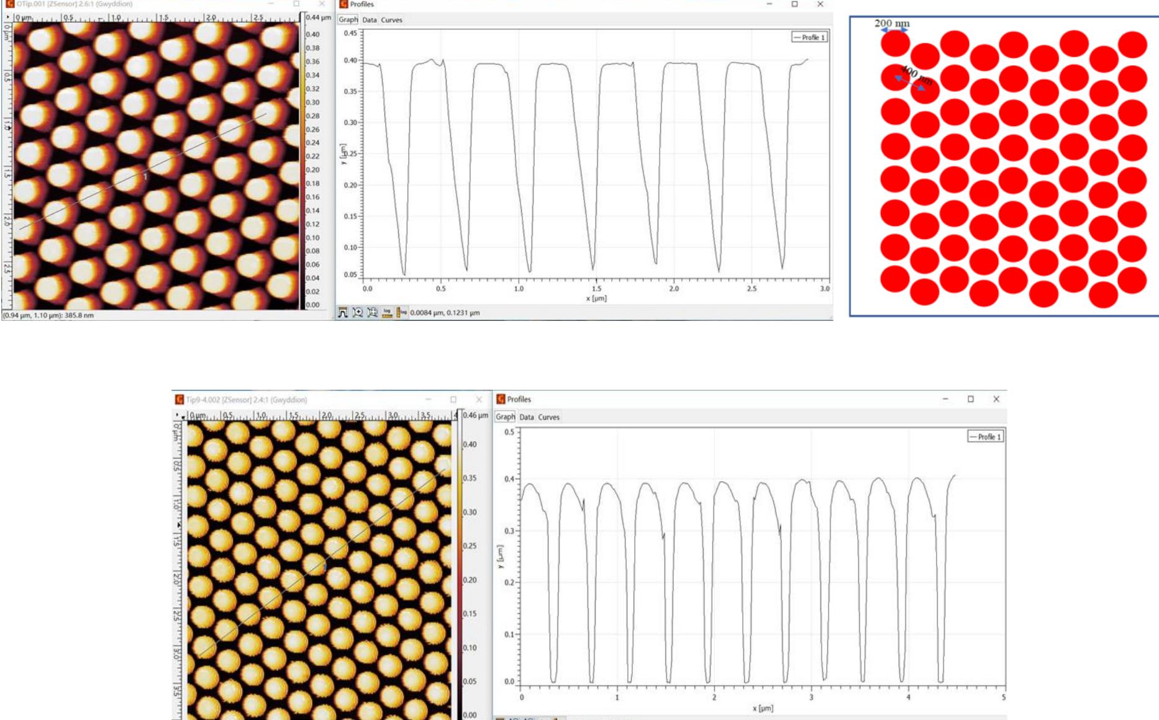Switch to Data tab in bottom Profiles window

click(x=527, y=417)
